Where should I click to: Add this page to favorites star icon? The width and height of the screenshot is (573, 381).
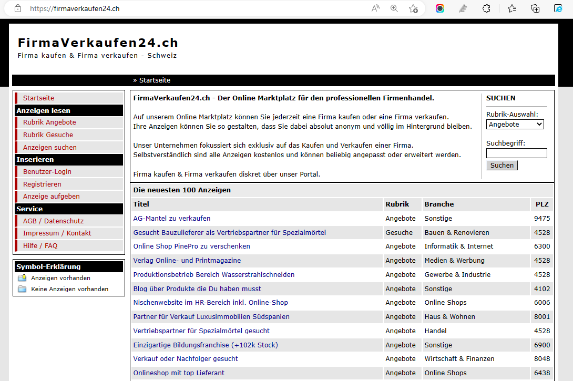click(413, 8)
